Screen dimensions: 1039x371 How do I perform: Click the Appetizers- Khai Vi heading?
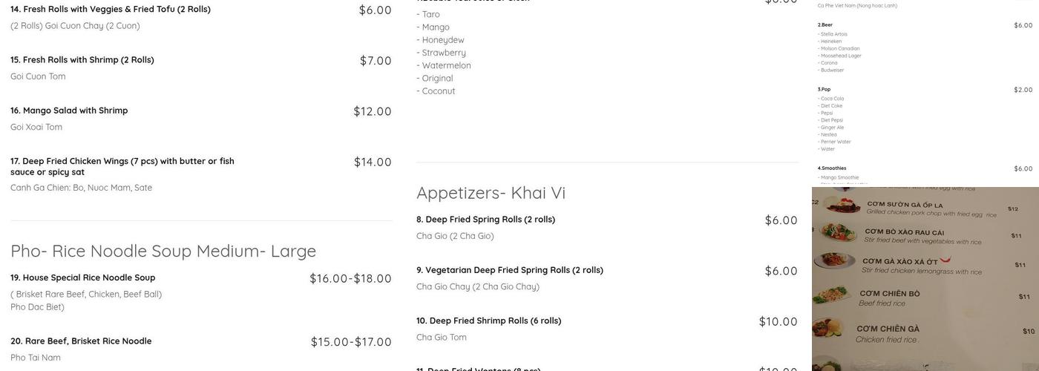[x=491, y=193]
